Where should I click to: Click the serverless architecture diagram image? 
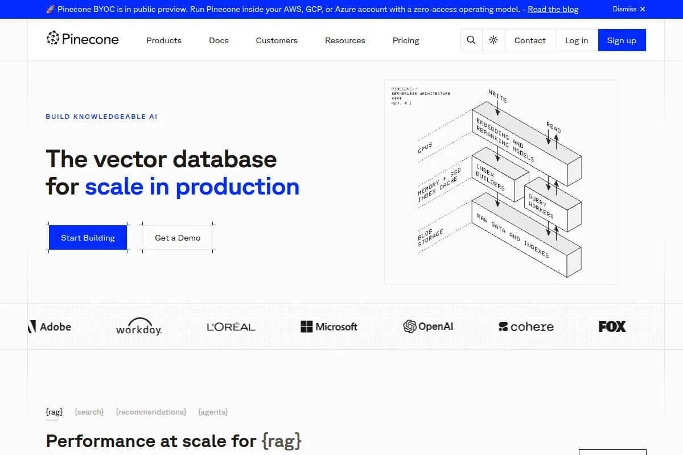[501, 182]
